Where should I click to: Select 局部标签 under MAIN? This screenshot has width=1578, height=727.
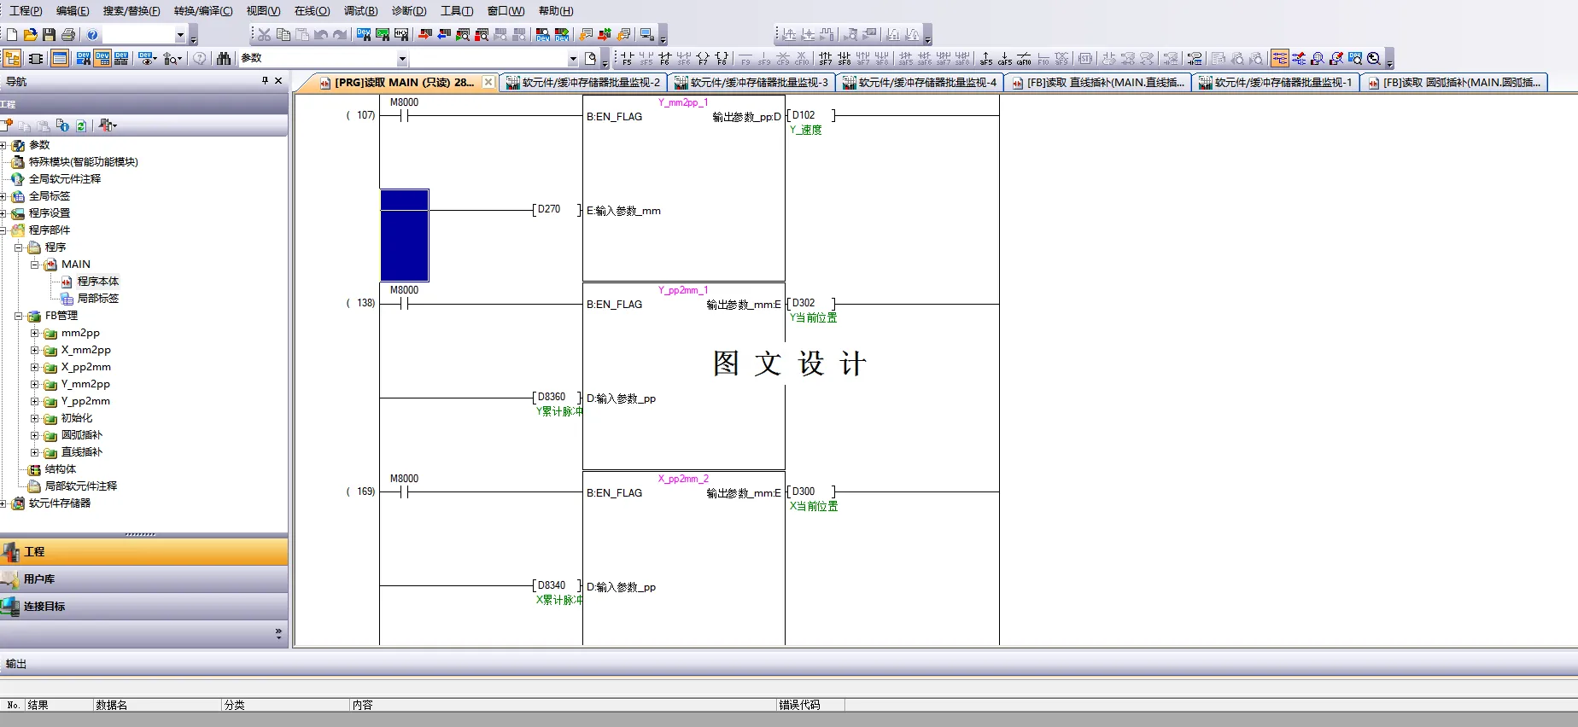pyautogui.click(x=98, y=299)
